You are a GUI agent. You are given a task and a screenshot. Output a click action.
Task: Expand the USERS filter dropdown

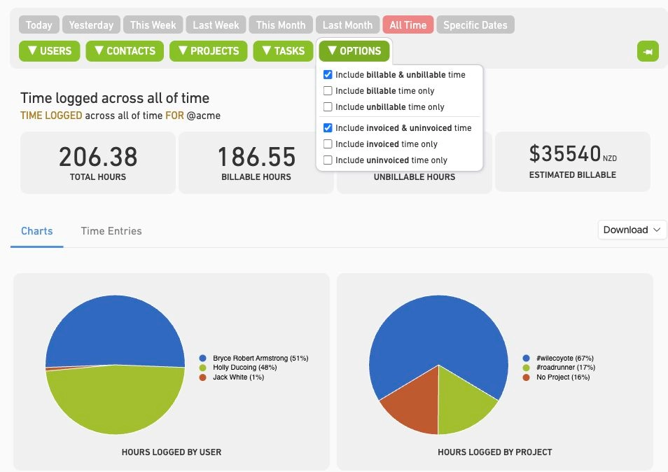pyautogui.click(x=50, y=51)
